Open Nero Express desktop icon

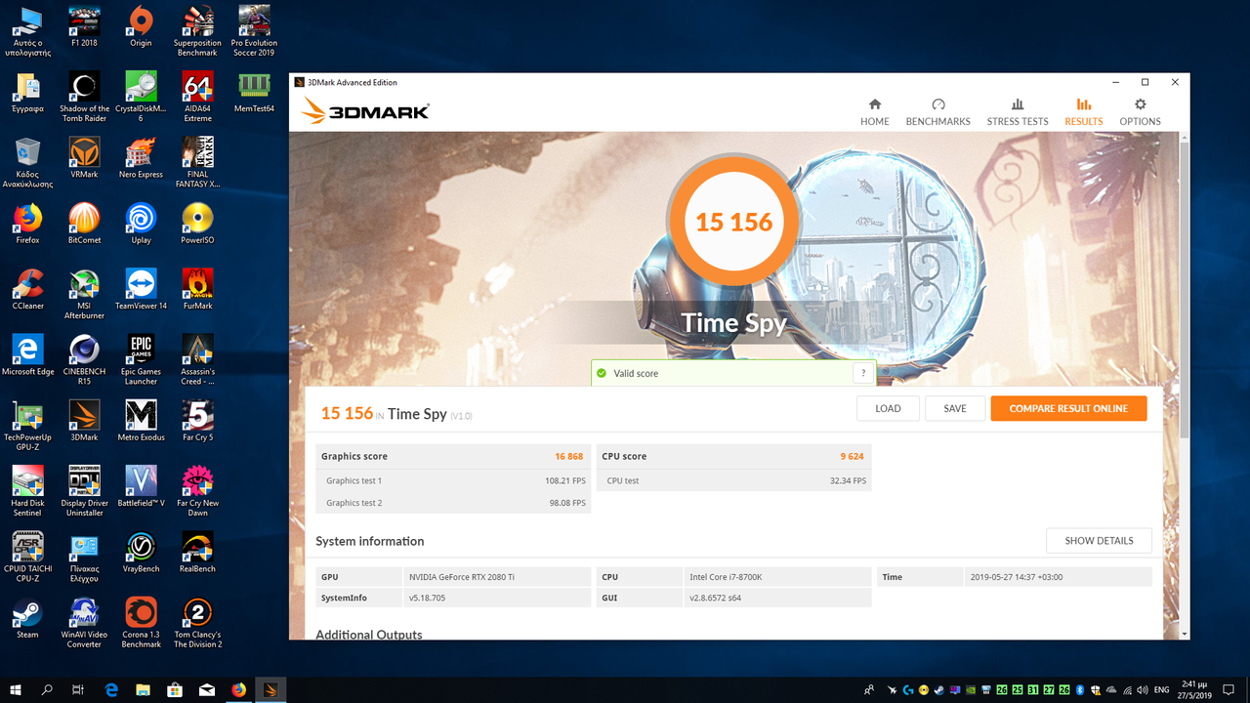click(141, 157)
